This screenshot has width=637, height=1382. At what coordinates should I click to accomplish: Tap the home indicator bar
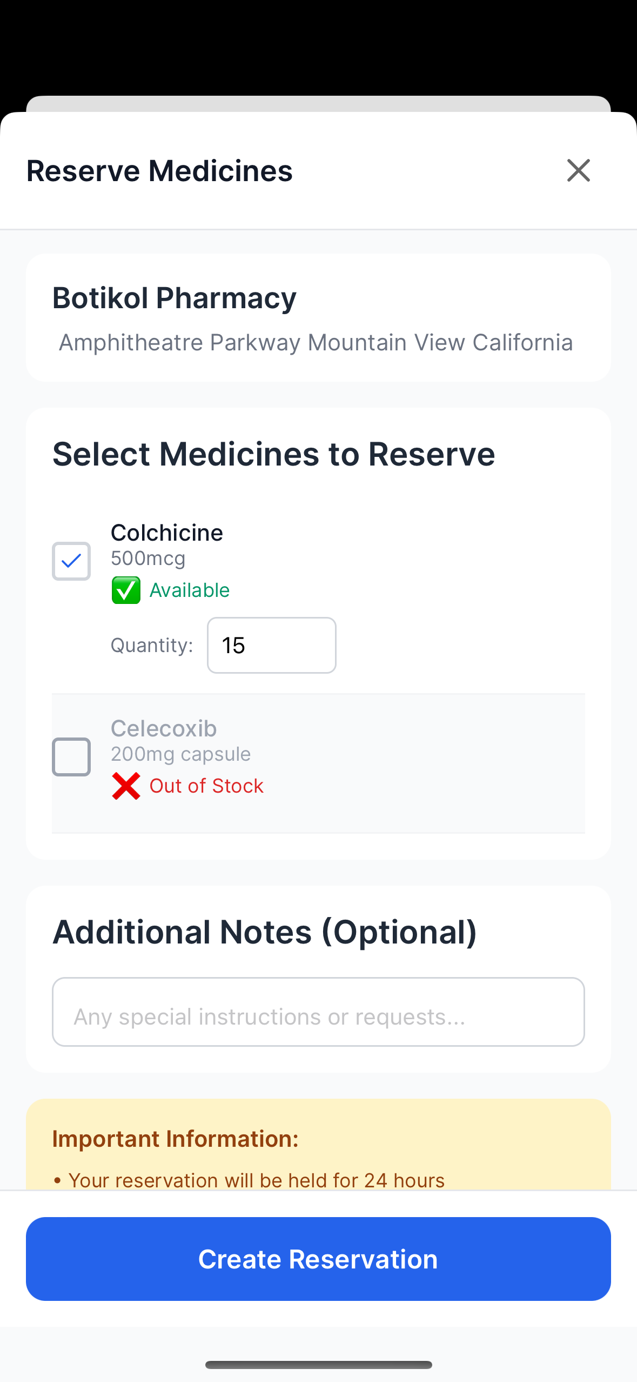(318, 1365)
